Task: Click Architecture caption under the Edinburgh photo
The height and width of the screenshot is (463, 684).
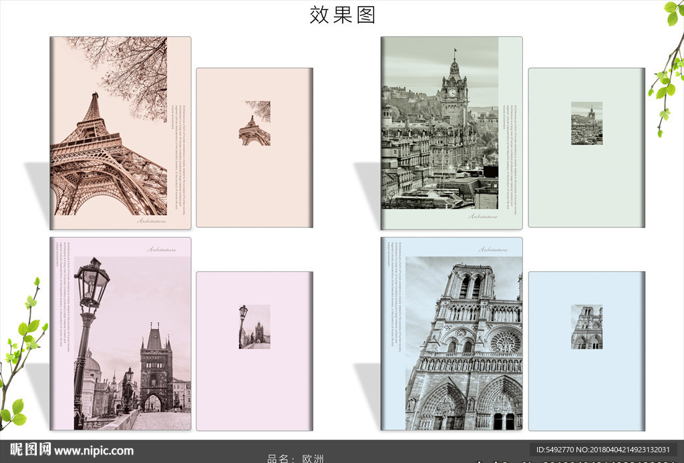Action: coord(483,216)
